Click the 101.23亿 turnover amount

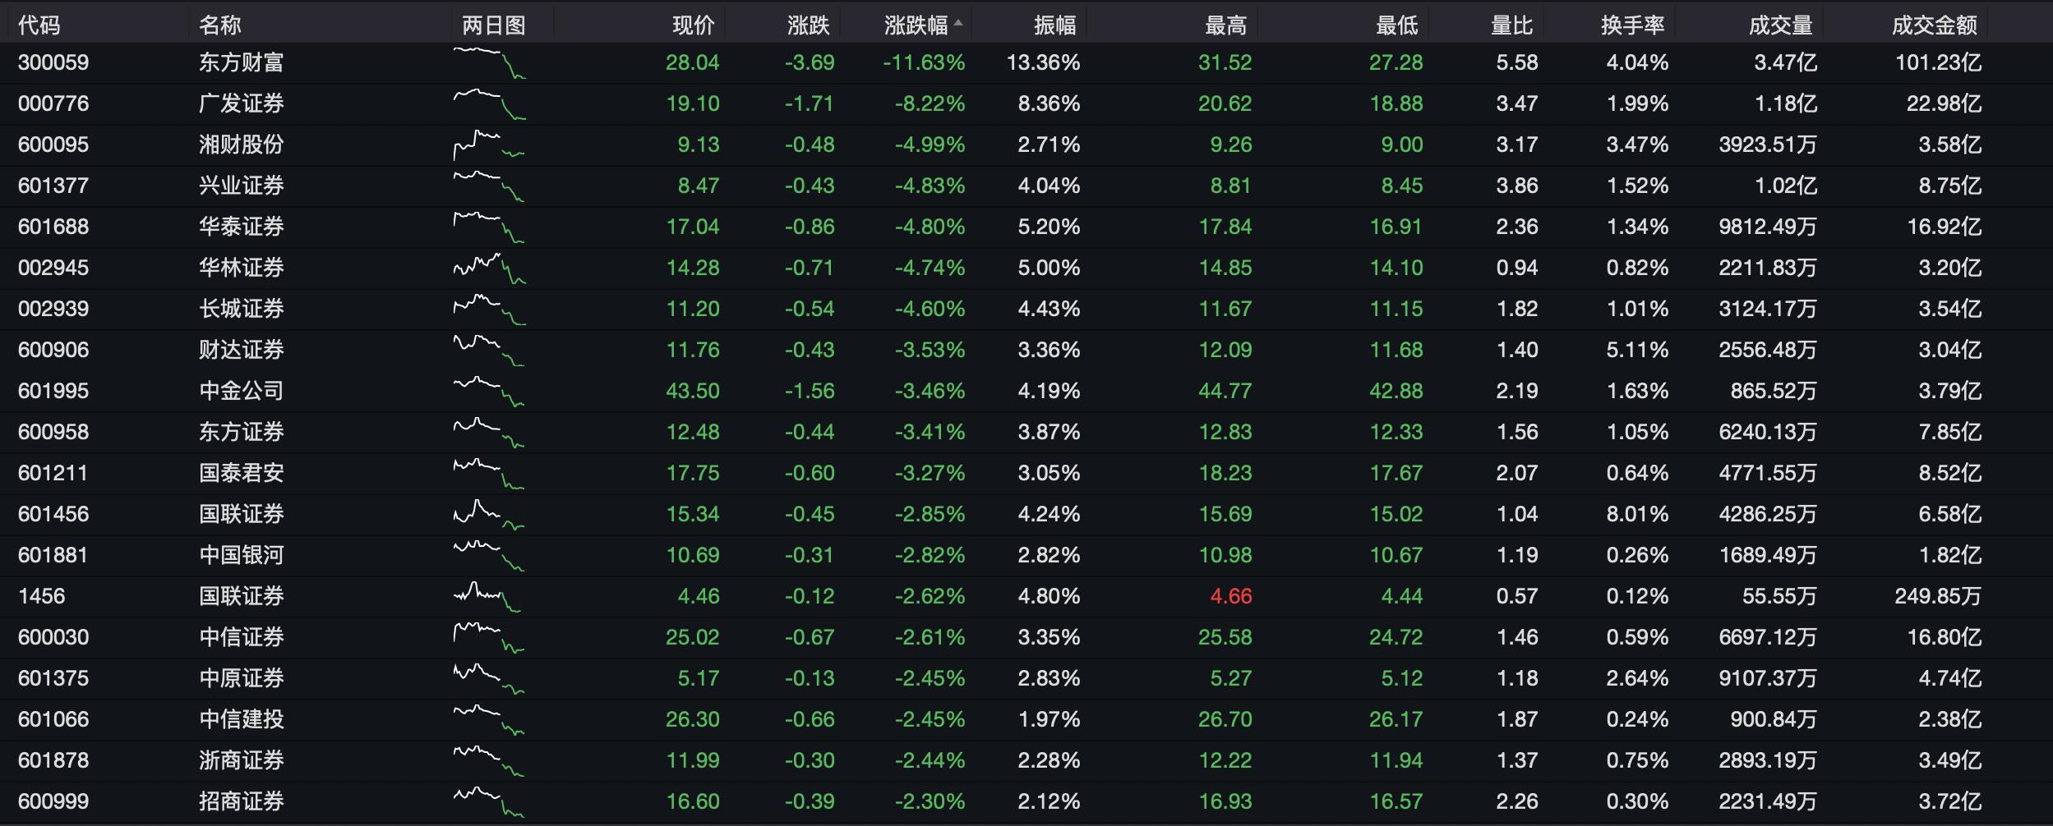1938,62
